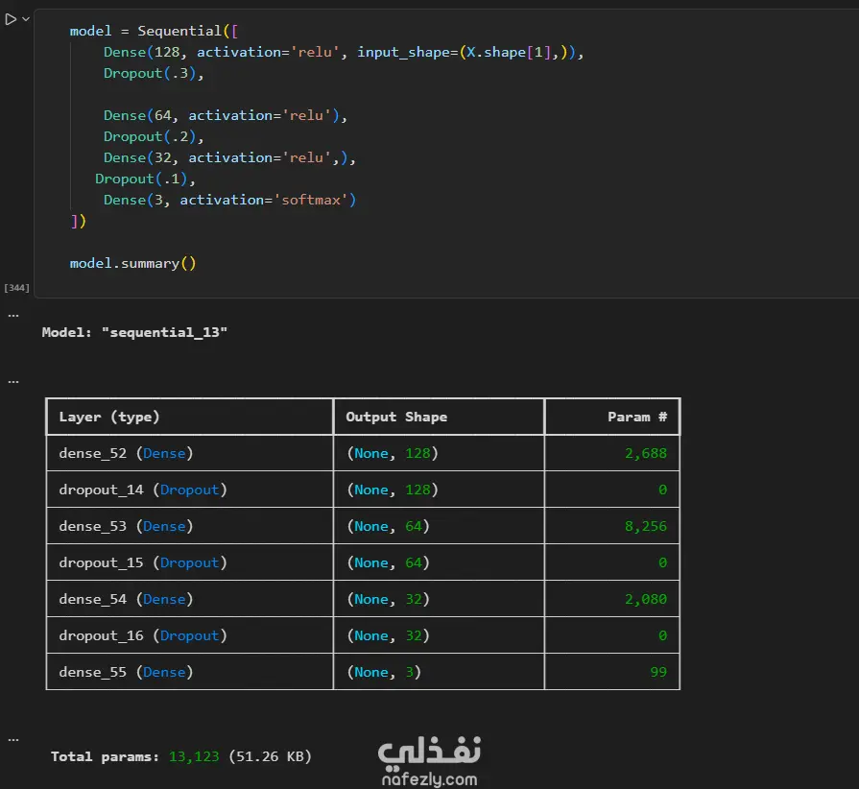Click the Model "sequential_13" title text
The image size is (859, 789).
click(134, 332)
